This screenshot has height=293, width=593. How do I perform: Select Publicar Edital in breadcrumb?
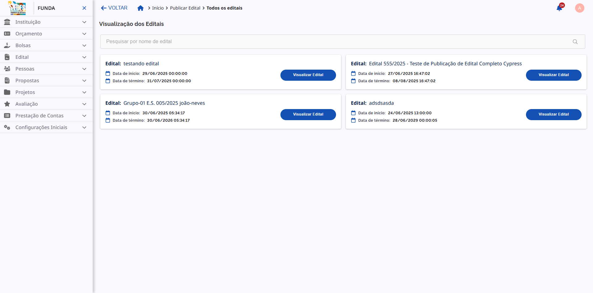(185, 8)
